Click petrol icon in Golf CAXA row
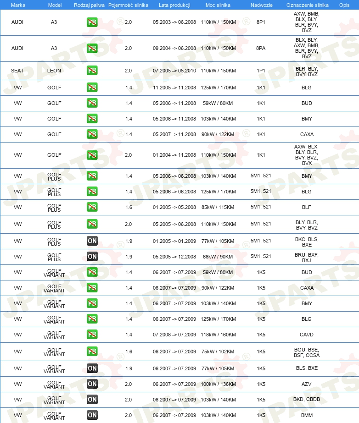 coord(92,134)
